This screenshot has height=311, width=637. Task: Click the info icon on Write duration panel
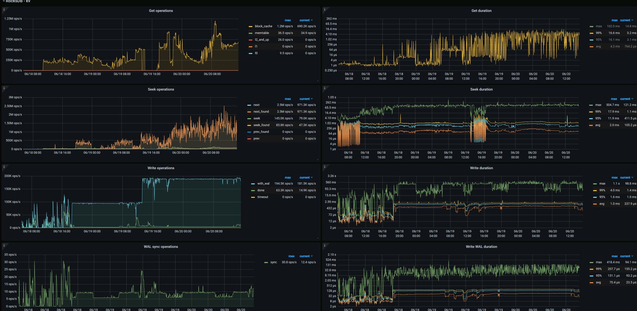pyautogui.click(x=324, y=166)
